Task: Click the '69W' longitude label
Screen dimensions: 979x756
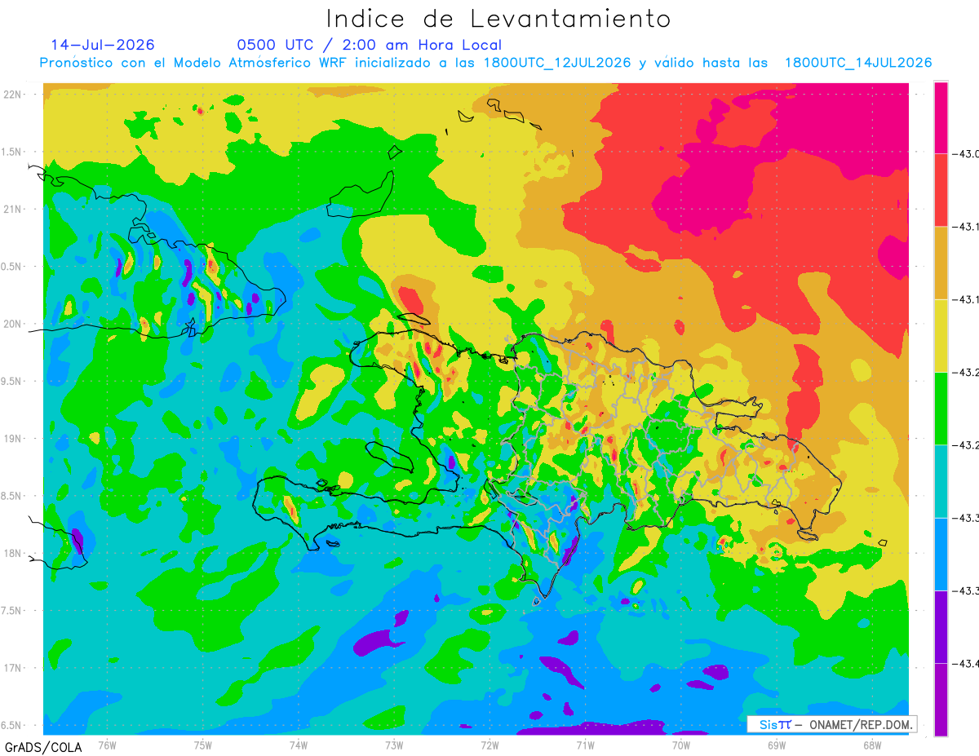Action: [777, 745]
